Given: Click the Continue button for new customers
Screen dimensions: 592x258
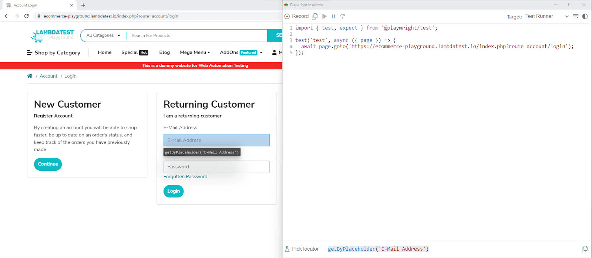Looking at the screenshot, I should click(48, 164).
